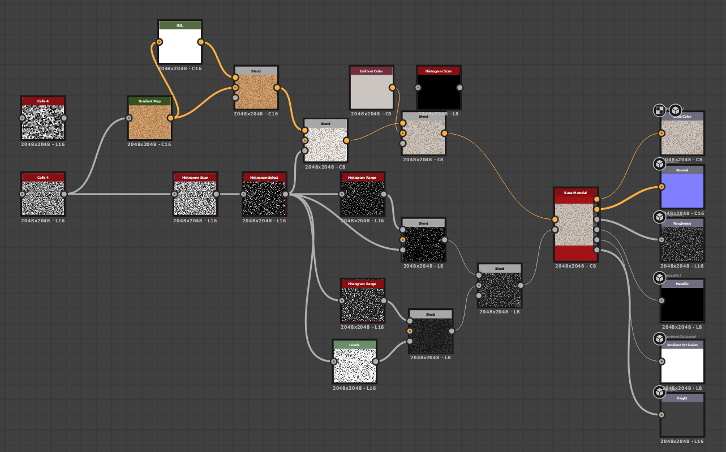The height and width of the screenshot is (452, 726).
Task: Click output connector of black Histogram Scan node
Action: click(459, 88)
